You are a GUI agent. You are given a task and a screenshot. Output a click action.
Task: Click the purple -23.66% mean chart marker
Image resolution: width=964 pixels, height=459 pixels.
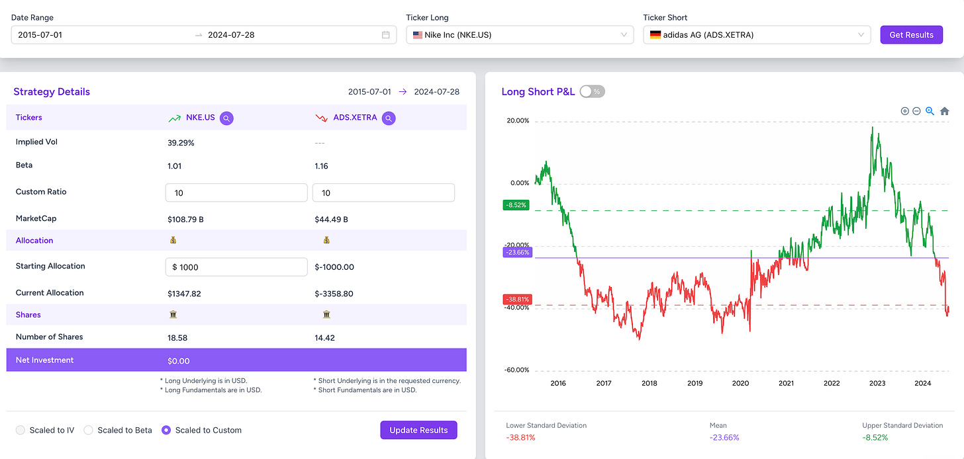pos(517,252)
